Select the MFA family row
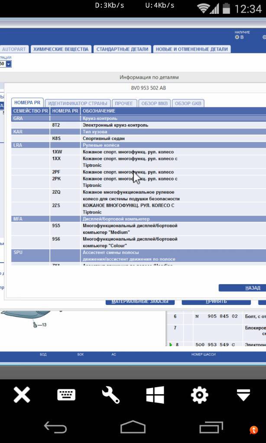 (139, 219)
